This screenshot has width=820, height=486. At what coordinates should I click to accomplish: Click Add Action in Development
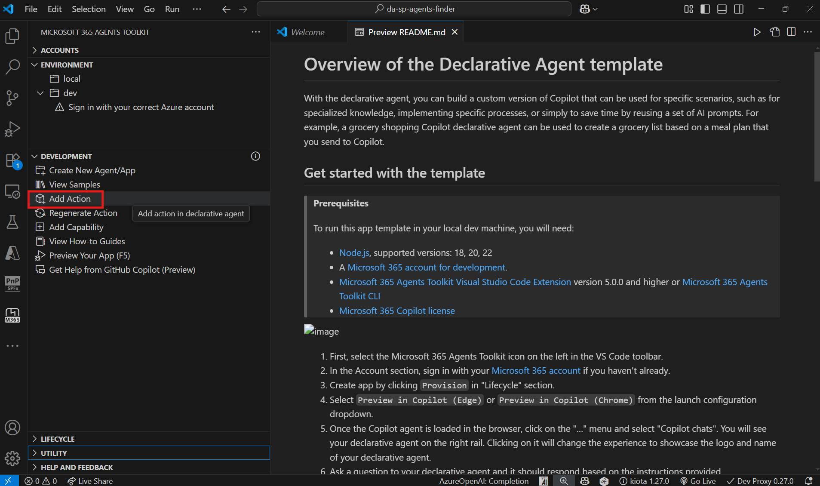click(70, 199)
